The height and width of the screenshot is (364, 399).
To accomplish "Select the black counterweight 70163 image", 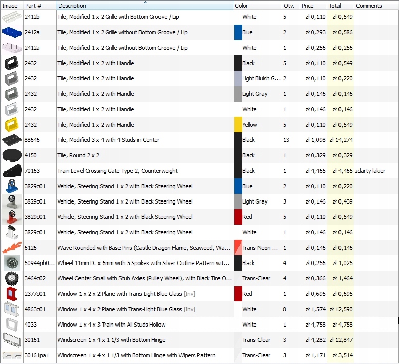I will coord(11,171).
